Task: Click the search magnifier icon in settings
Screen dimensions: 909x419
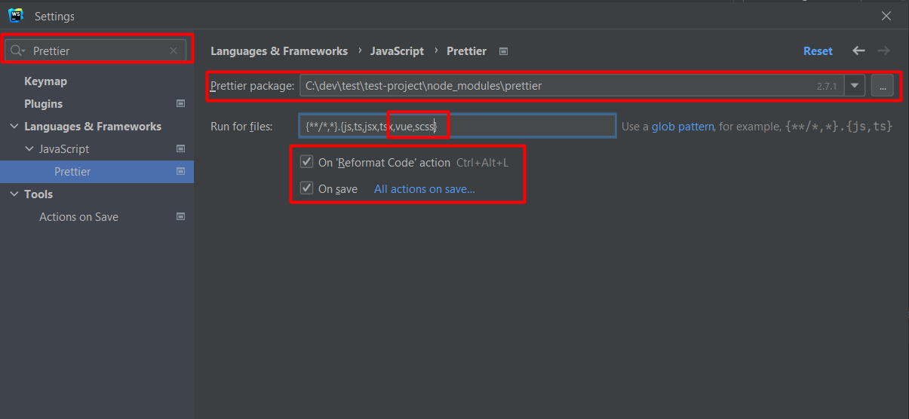Action: (x=17, y=51)
